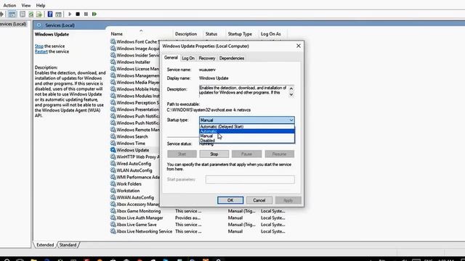465x261 pixels.
Task: Click gear icon beside Windows Font Cache
Action: 113,41
